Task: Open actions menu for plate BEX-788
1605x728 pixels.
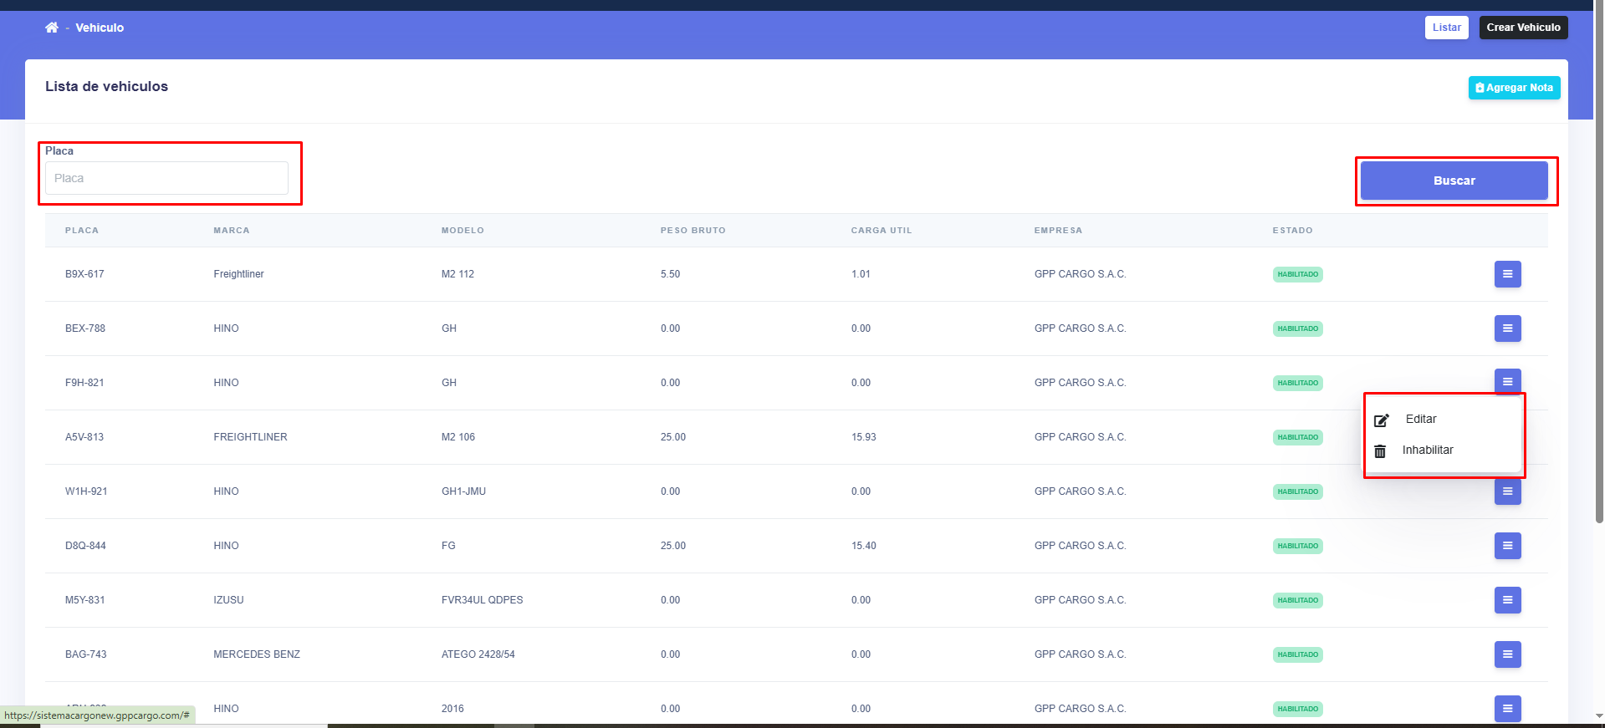Action: click(1507, 328)
